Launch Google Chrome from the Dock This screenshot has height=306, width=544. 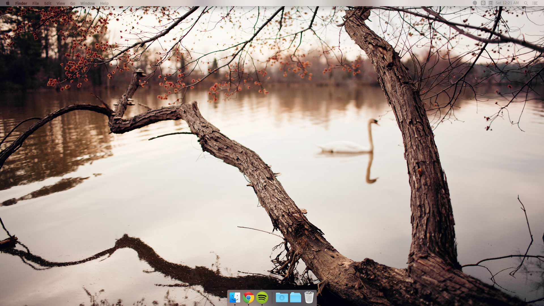coord(248,297)
